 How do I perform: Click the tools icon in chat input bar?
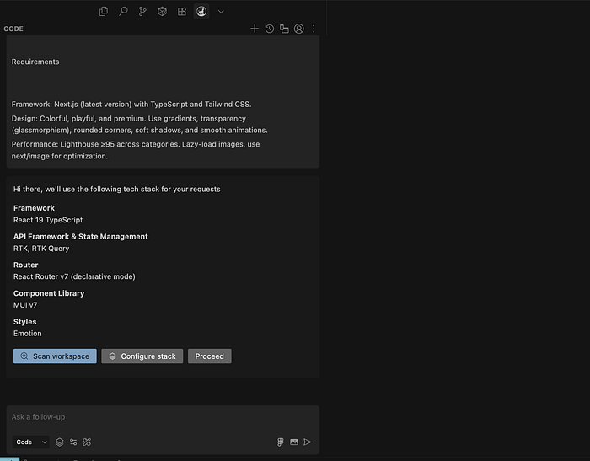pos(87,442)
